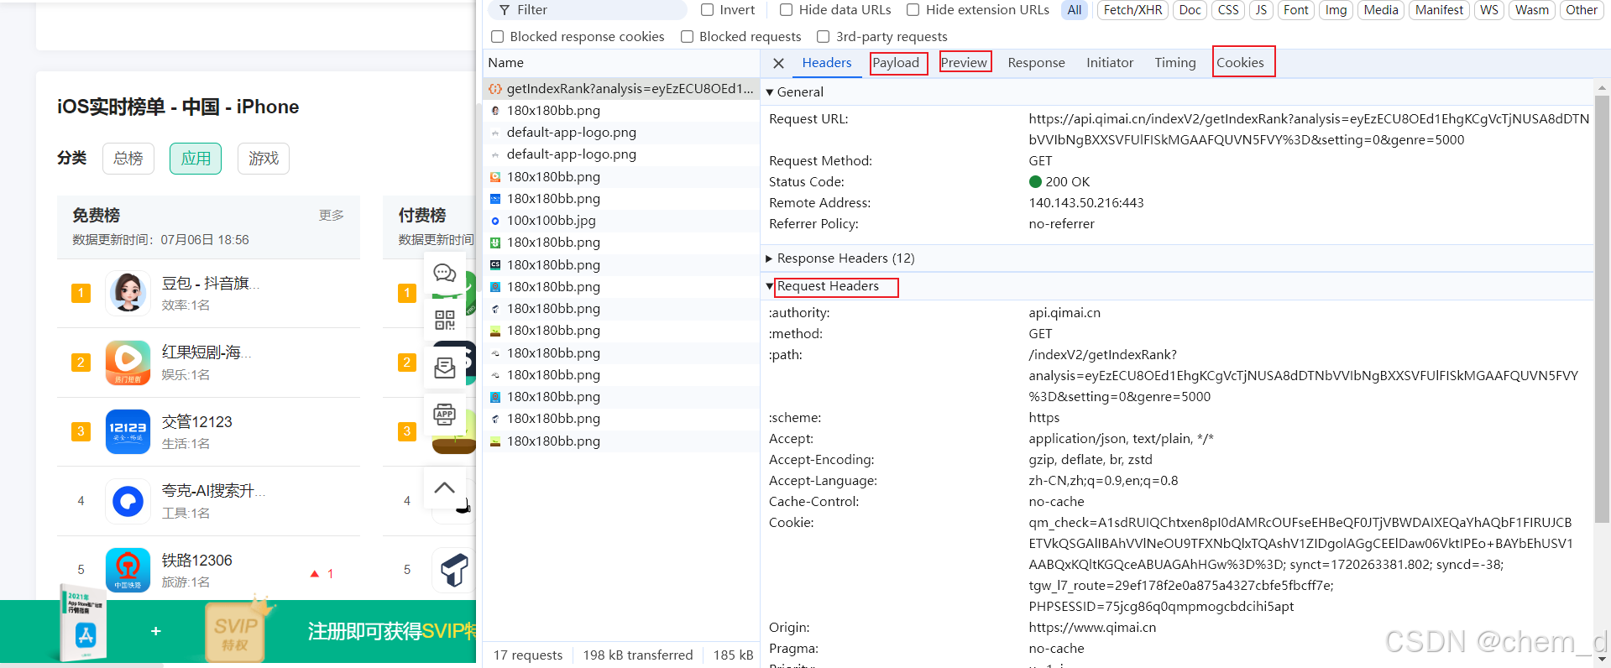Click the 红果短剧 app icon

click(x=128, y=362)
